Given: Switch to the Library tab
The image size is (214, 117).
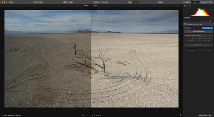Looking at the screenshot, I should click(x=187, y=2).
